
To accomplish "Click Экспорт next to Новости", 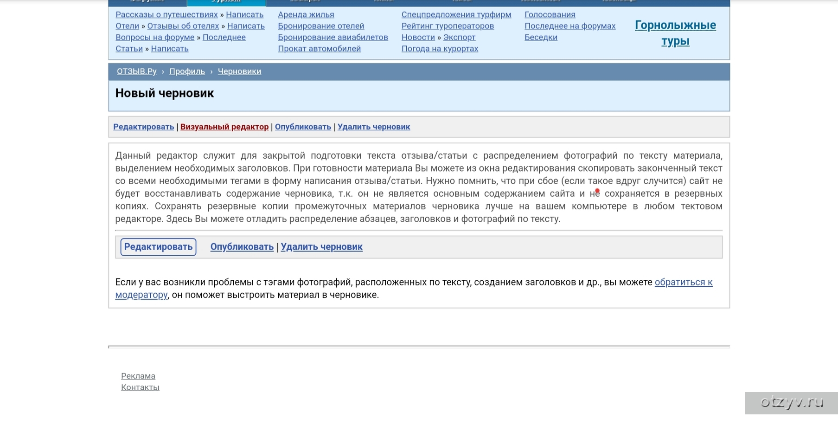I will [x=459, y=37].
